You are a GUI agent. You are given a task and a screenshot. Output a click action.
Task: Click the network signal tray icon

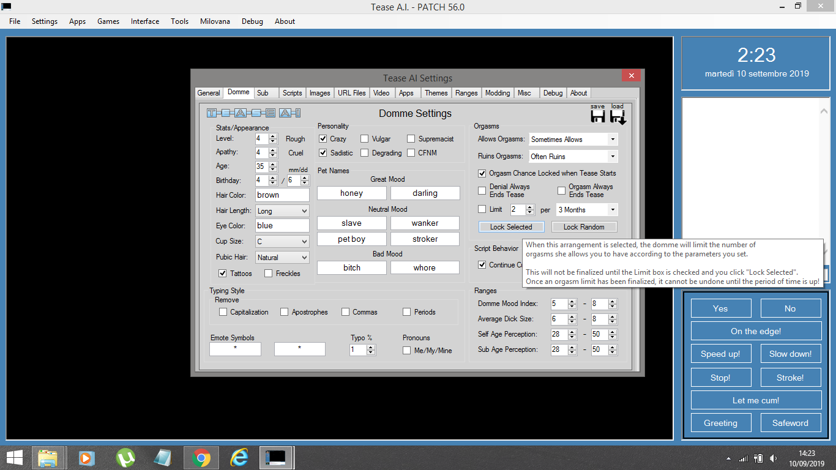(x=744, y=458)
